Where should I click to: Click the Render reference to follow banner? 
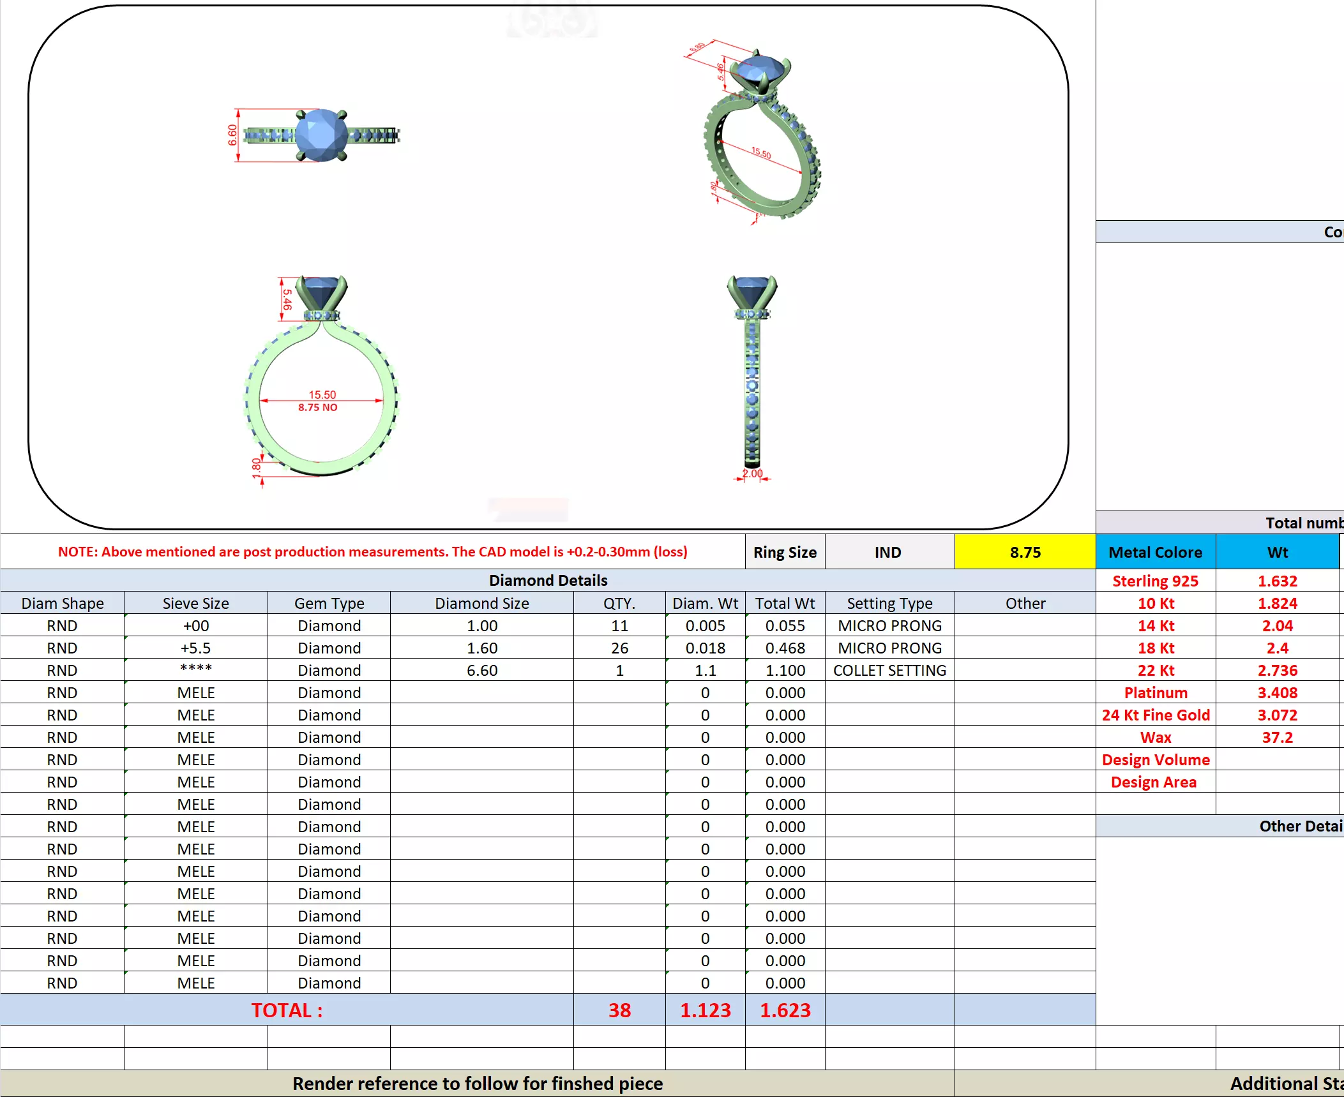(x=477, y=1084)
